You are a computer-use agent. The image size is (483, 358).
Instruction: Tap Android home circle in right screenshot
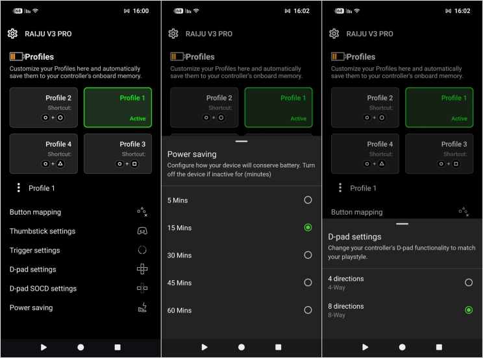click(402, 347)
